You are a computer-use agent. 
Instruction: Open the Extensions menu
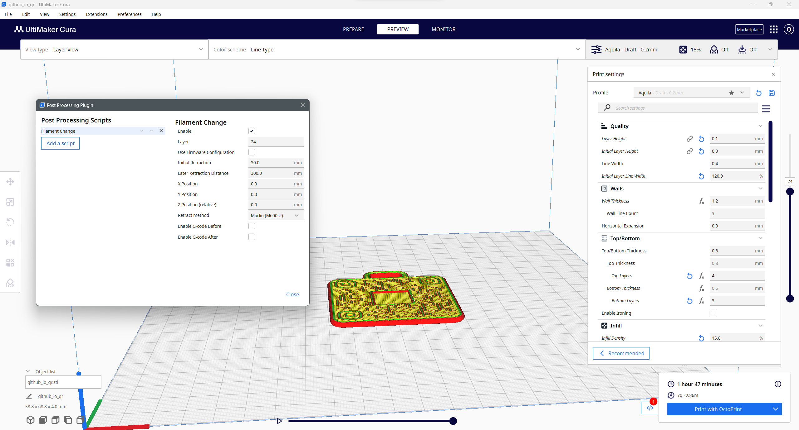pos(96,14)
